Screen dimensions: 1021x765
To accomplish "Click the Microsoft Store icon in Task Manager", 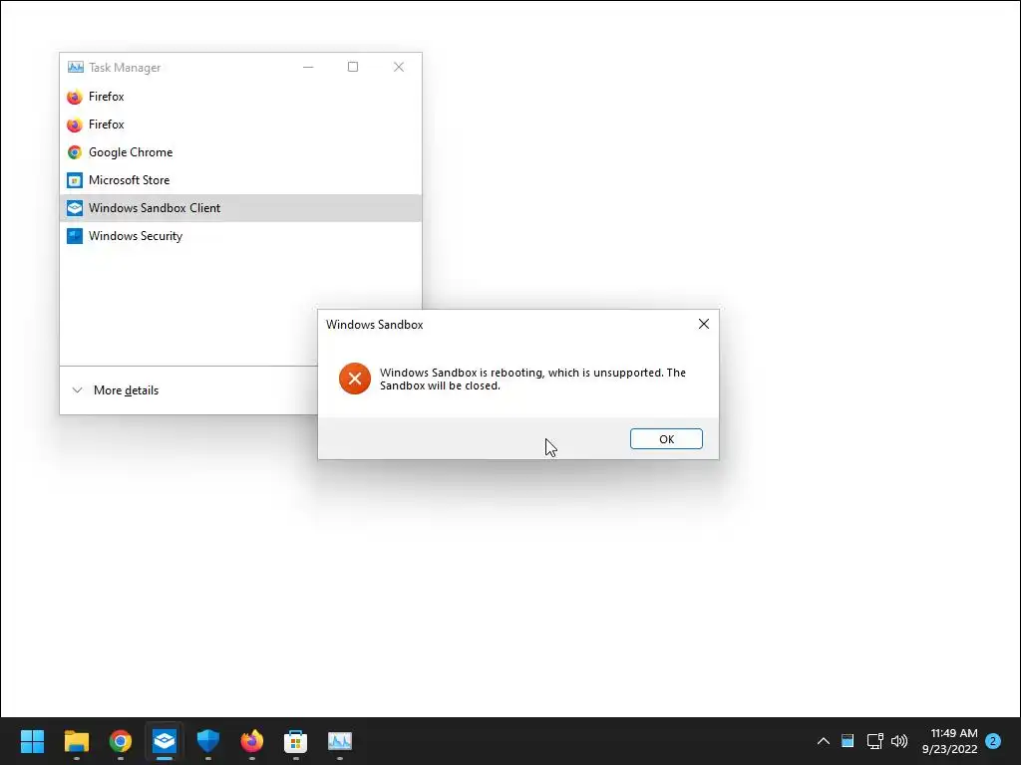I will click(x=75, y=180).
